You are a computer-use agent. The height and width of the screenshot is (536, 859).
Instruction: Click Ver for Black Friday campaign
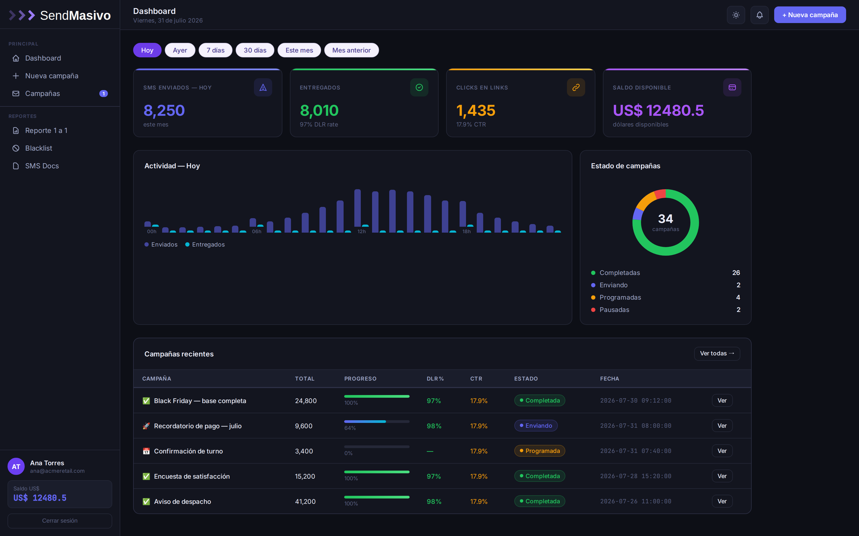click(722, 401)
